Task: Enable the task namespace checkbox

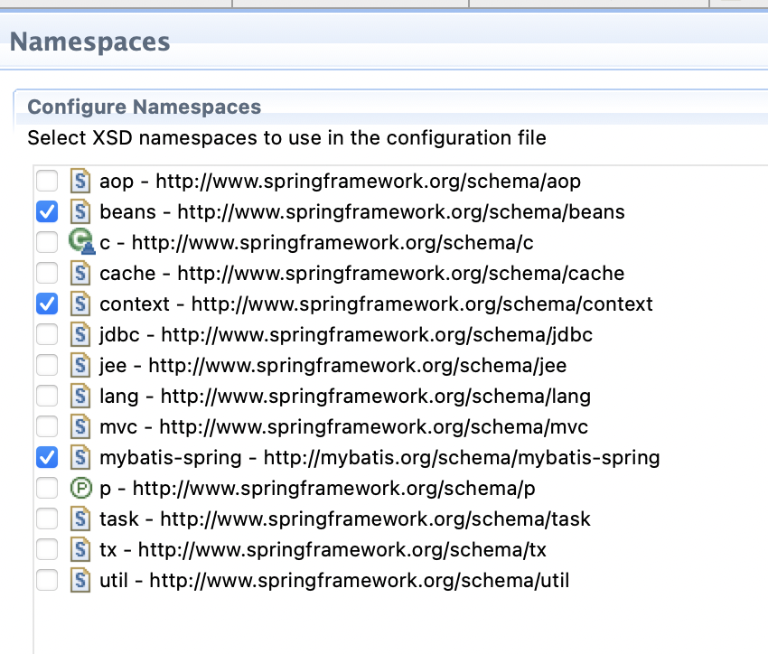Action: pos(47,519)
